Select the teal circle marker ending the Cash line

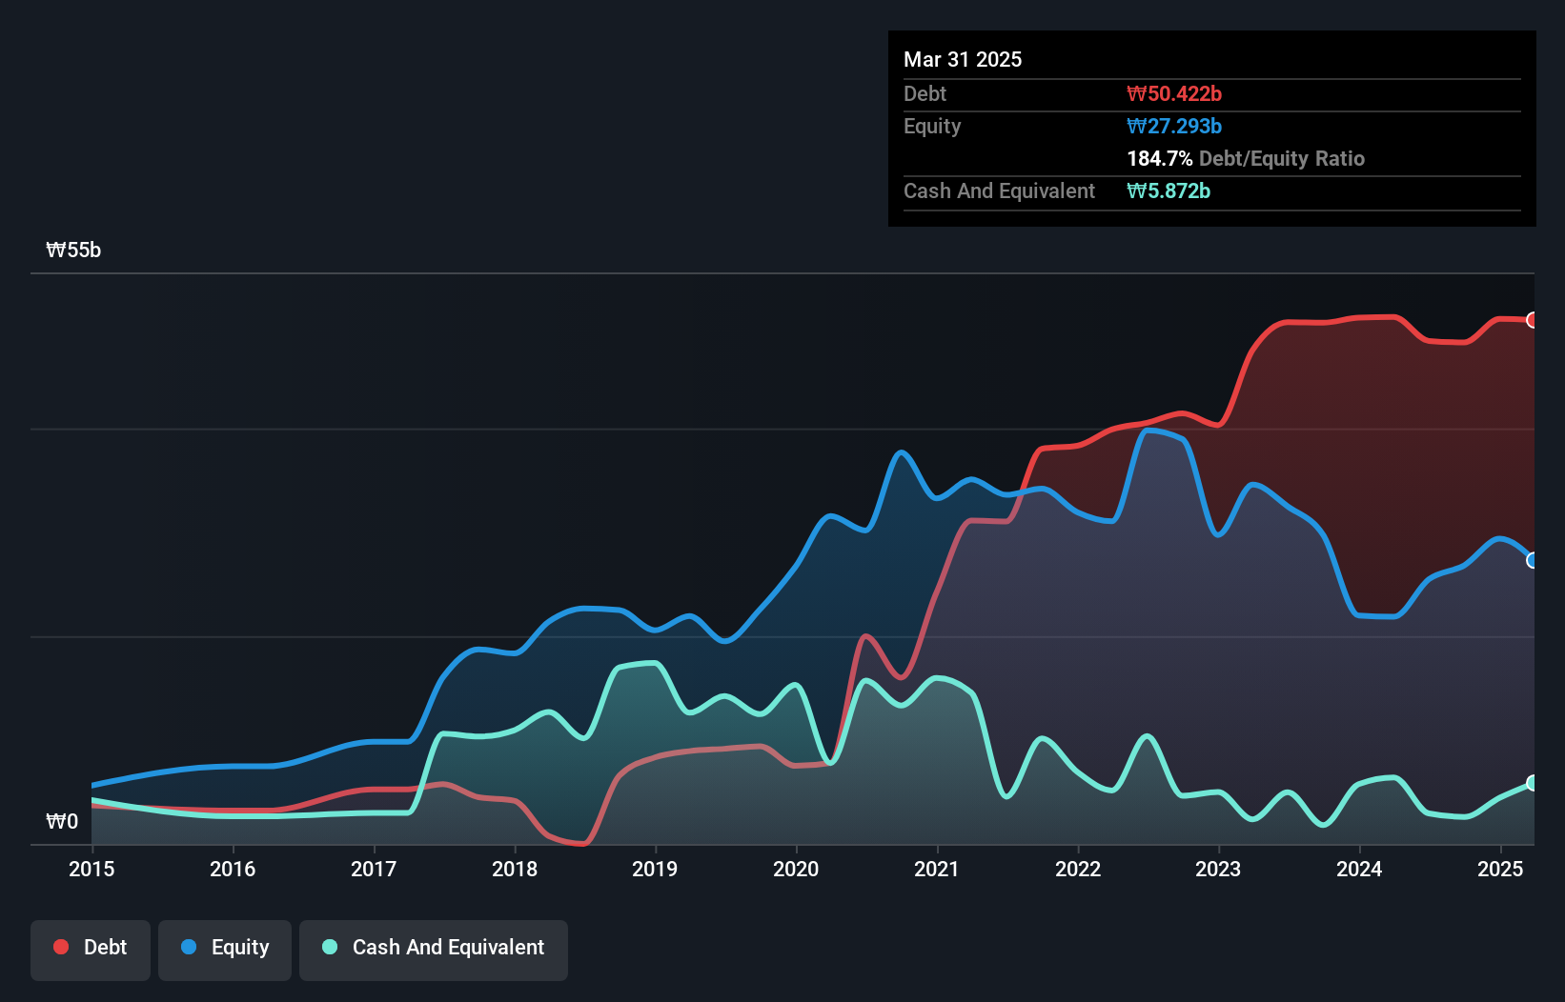pos(1534,784)
